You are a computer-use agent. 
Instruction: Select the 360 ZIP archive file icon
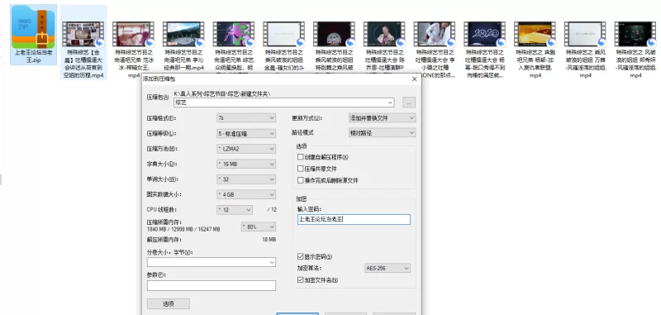(x=33, y=28)
